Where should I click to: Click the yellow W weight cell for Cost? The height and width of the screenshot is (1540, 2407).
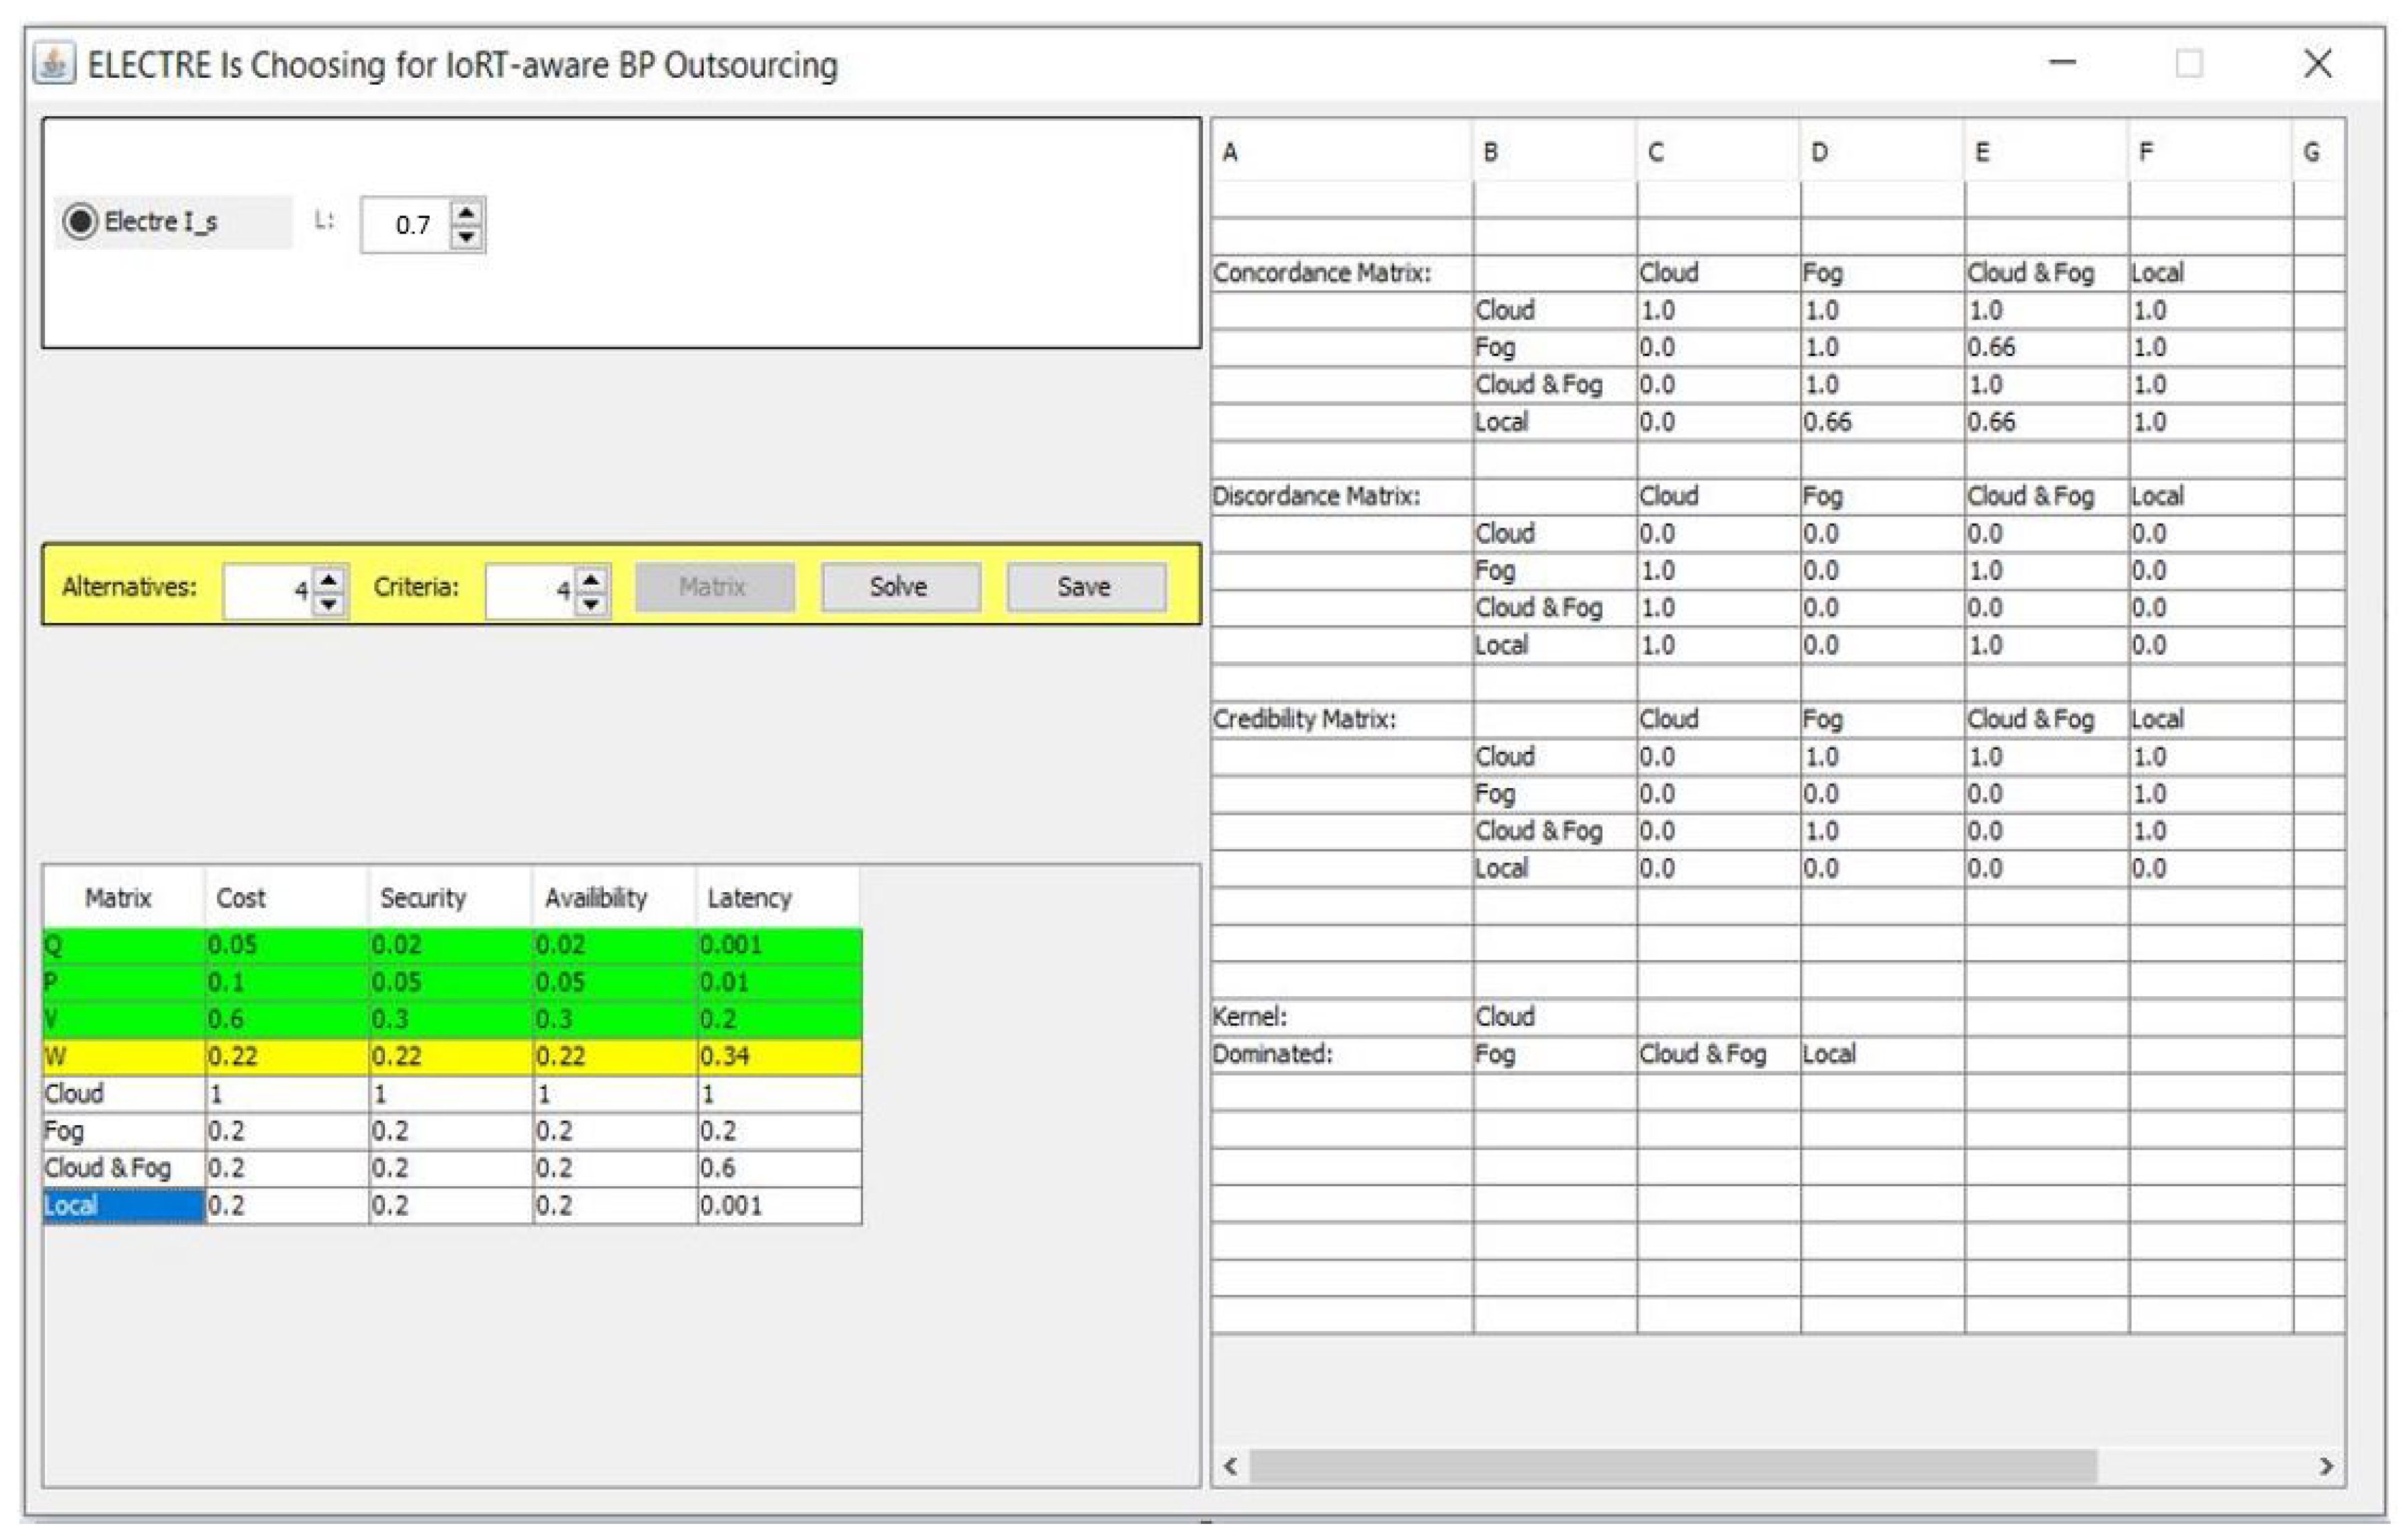tap(285, 1057)
